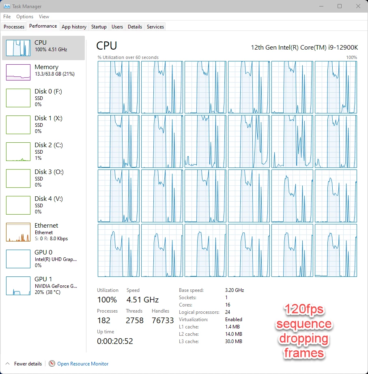Open the Details tab

click(135, 27)
